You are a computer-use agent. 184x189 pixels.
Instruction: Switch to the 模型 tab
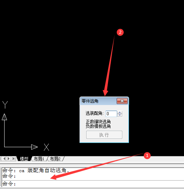[x=24, y=159]
